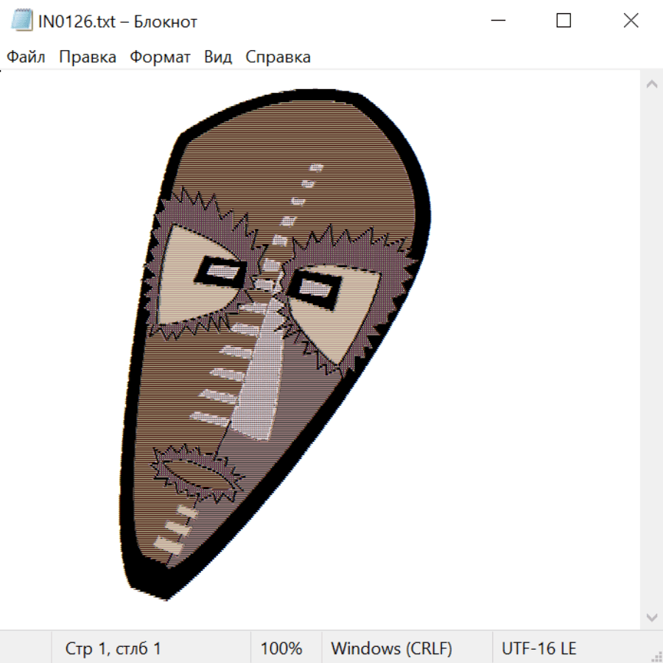Image resolution: width=663 pixels, height=663 pixels.
Task: Click the Windows (CRLF) status field
Action: 391,648
